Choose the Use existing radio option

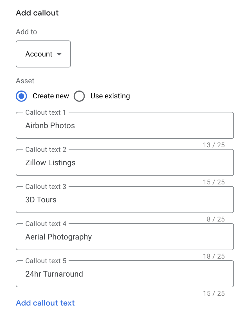pyautogui.click(x=79, y=96)
